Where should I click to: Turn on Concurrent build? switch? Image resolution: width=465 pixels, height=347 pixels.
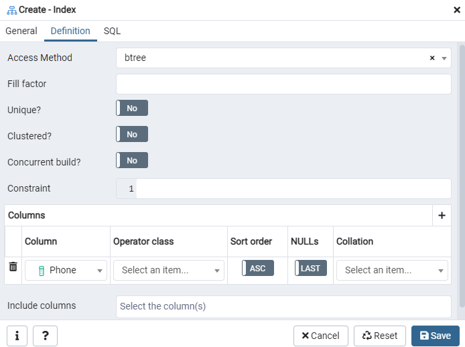(x=132, y=161)
